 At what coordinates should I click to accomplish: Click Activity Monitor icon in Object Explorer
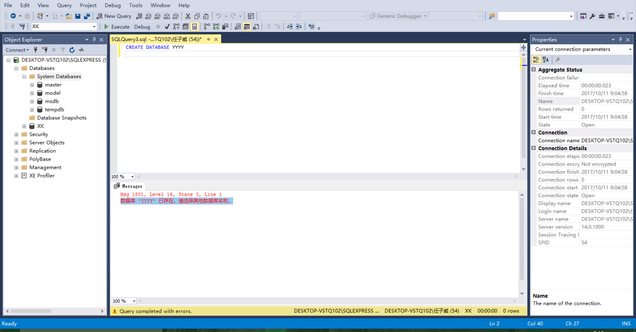click(x=81, y=50)
